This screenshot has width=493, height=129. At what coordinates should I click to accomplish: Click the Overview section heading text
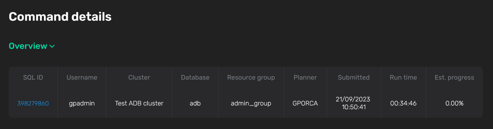28,46
